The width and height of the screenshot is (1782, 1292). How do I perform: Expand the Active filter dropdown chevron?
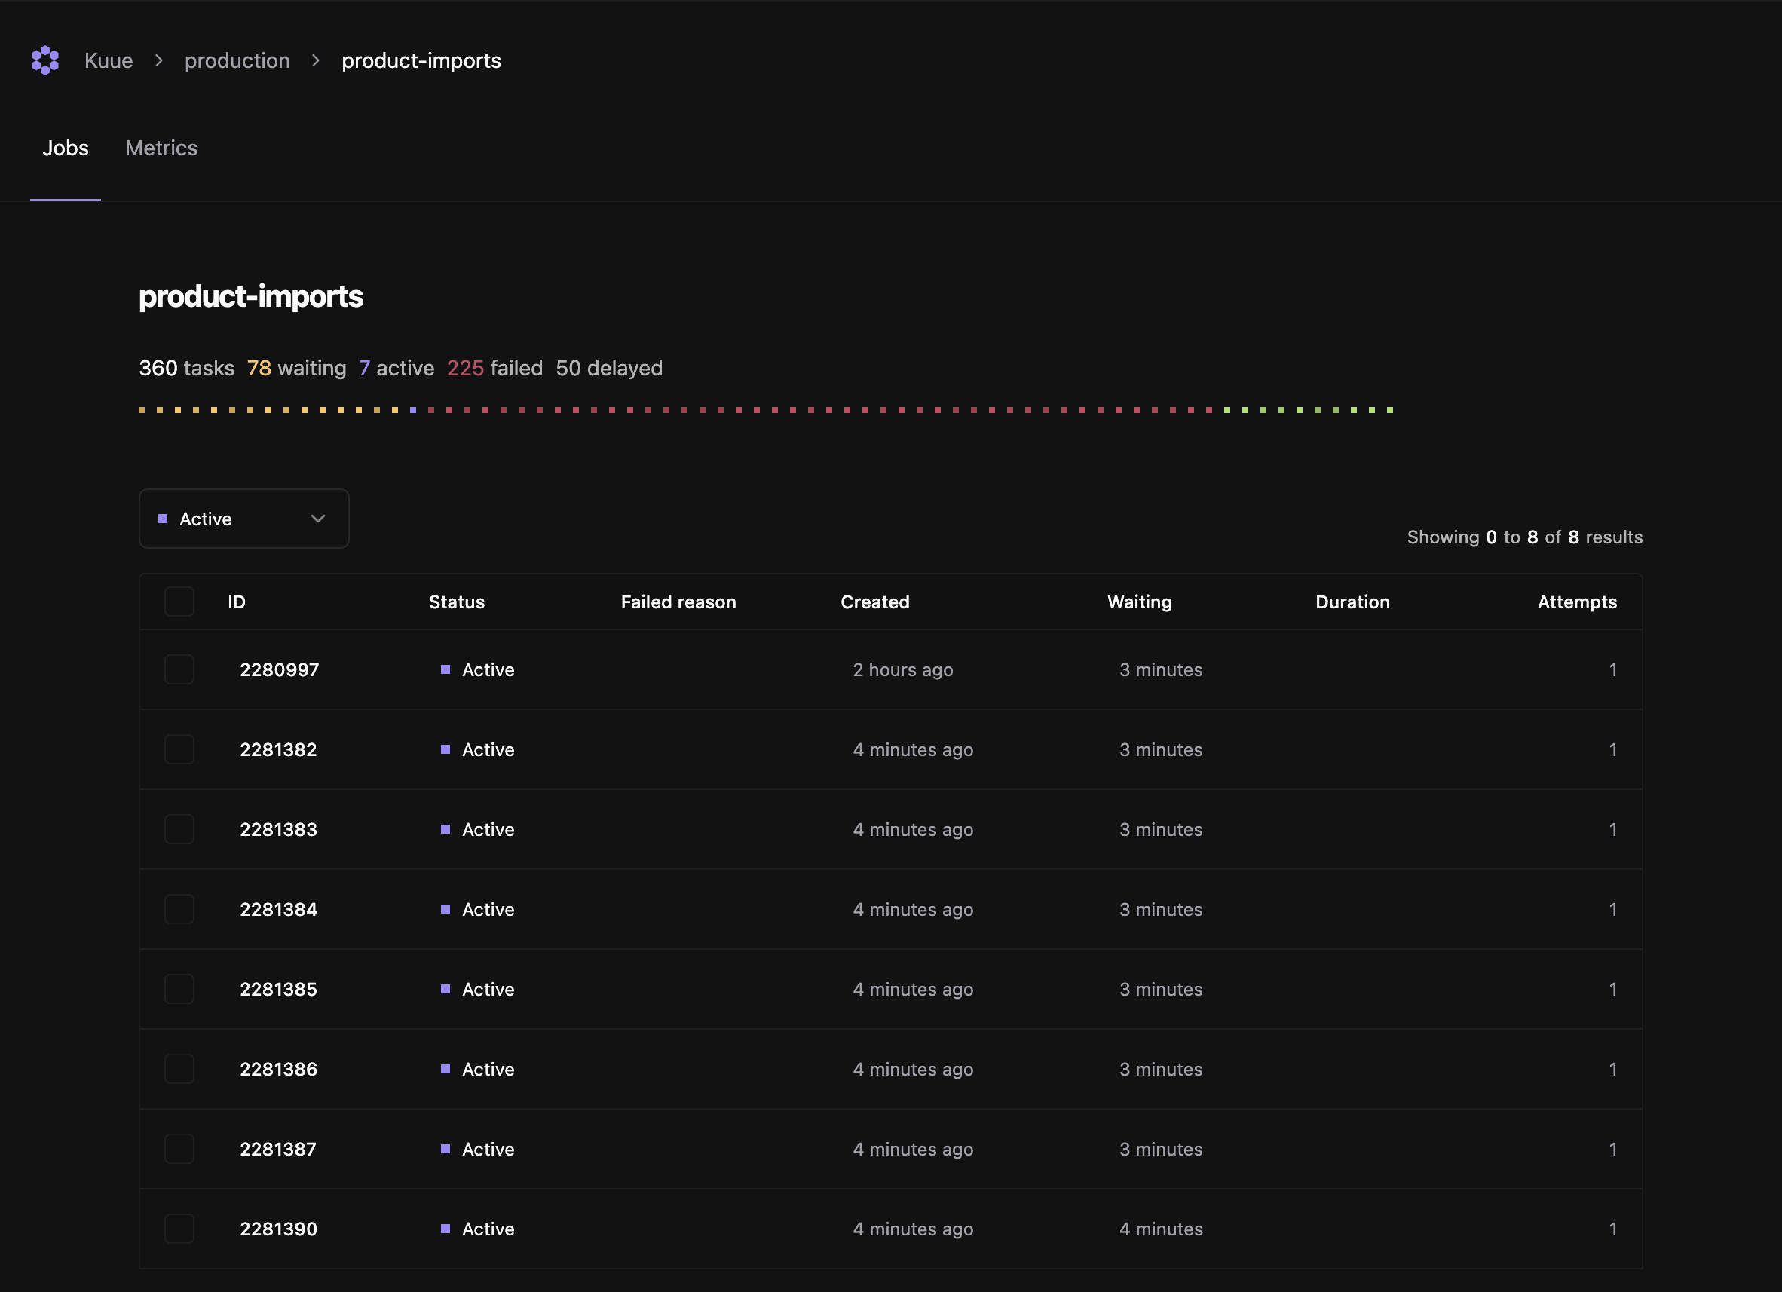point(318,517)
